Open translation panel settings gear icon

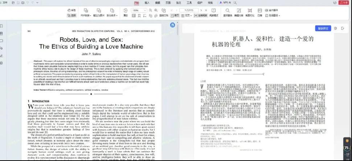click(336, 28)
